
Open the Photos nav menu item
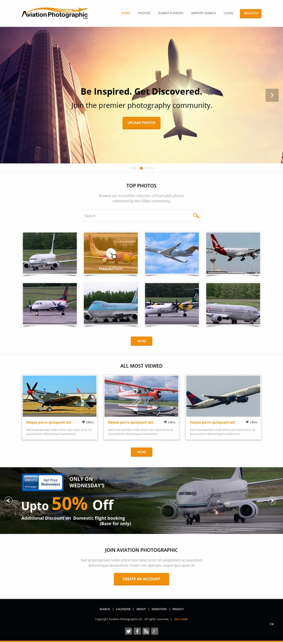[x=144, y=13]
